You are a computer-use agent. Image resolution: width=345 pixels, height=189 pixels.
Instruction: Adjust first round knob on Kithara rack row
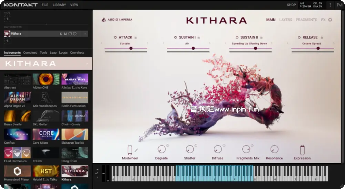tap(70, 34)
